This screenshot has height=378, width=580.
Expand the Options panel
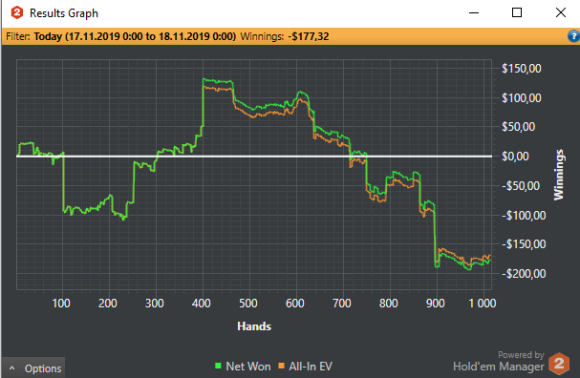coord(34,368)
